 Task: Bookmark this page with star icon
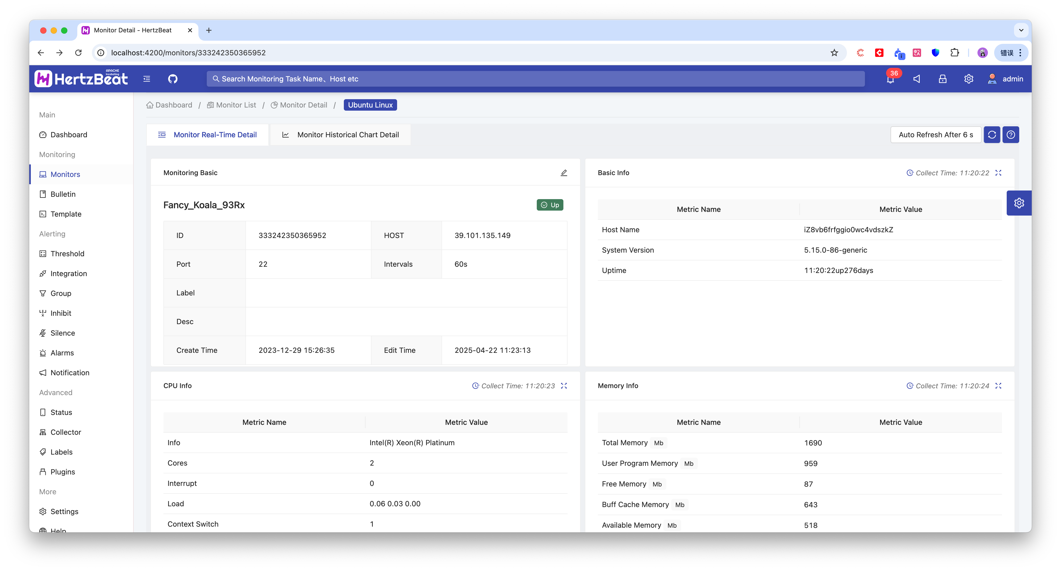coord(834,53)
